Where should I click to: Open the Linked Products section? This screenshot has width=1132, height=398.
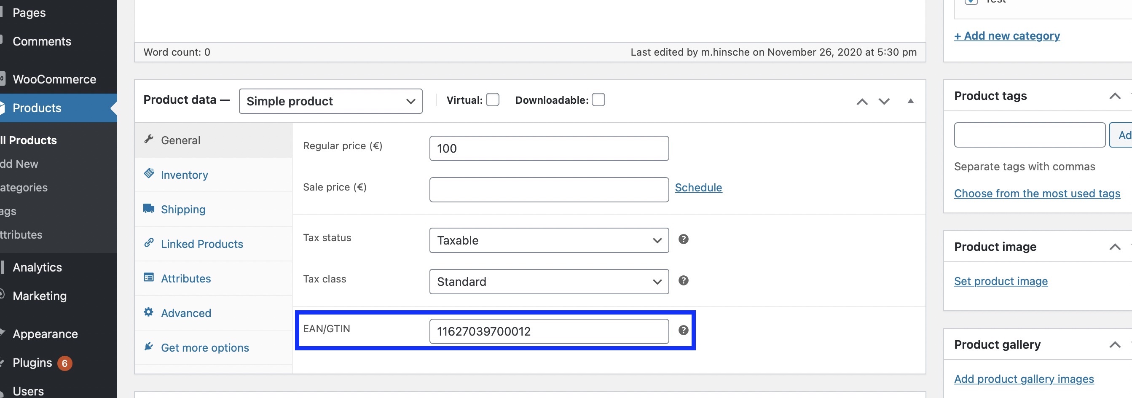[202, 244]
